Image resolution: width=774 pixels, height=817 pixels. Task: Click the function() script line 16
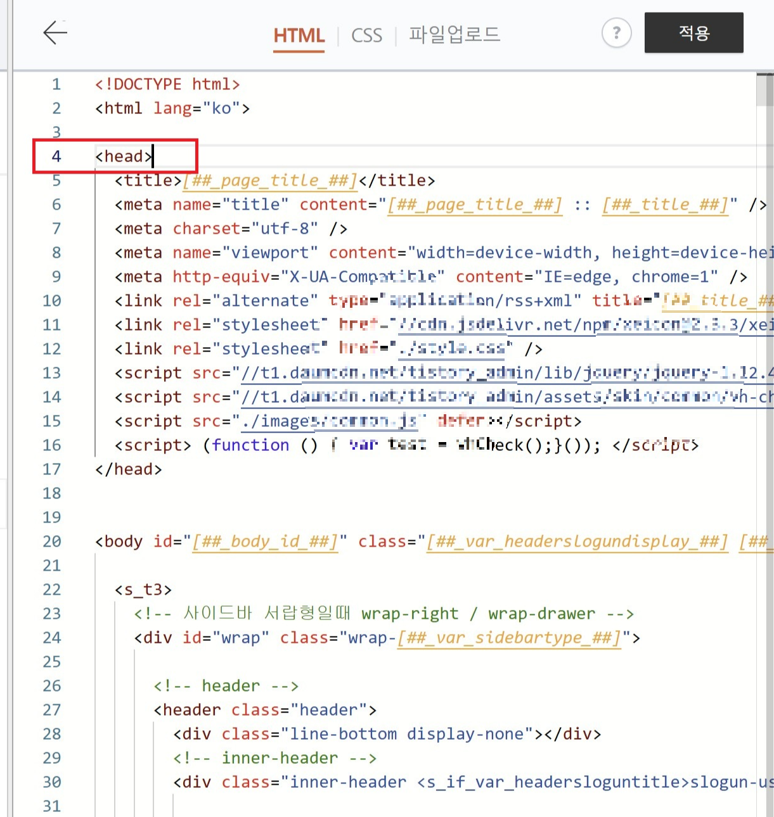click(406, 445)
